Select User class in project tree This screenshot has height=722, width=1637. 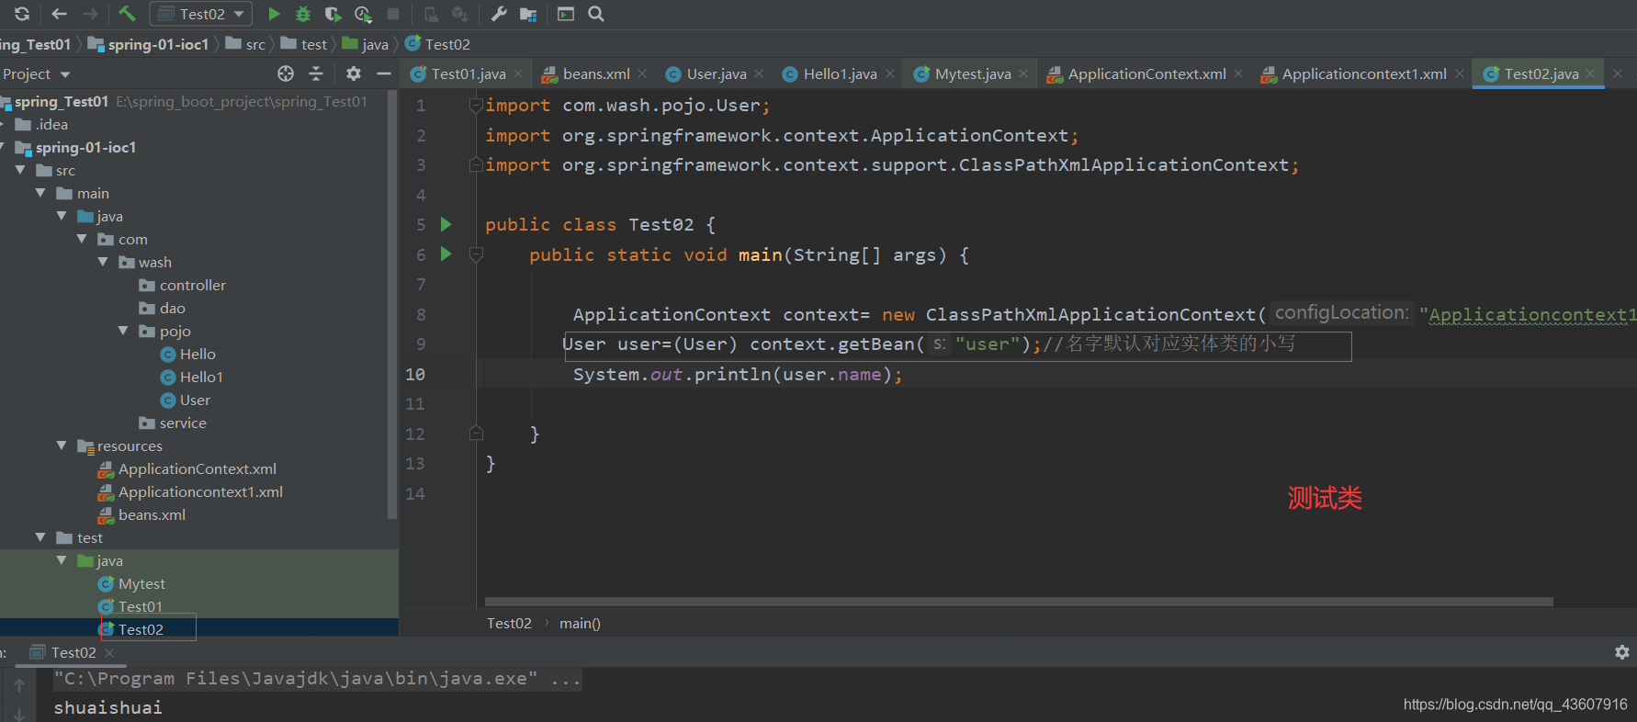point(185,400)
